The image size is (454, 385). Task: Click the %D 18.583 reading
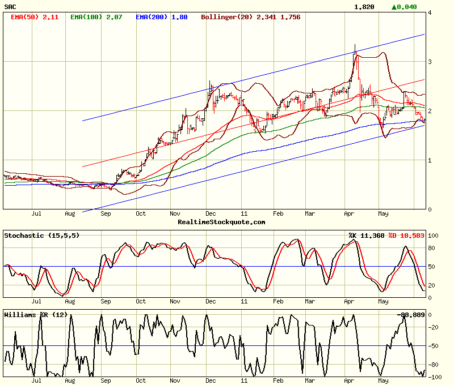coord(406,236)
